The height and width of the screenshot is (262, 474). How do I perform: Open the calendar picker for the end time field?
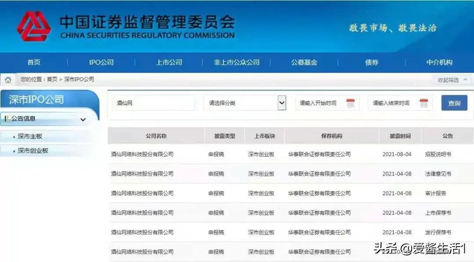pos(423,102)
